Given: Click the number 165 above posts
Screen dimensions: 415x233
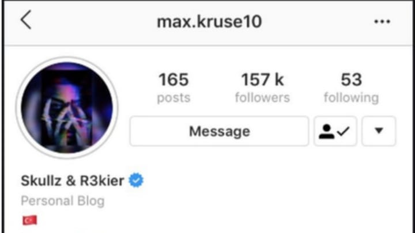Looking at the screenshot, I should pyautogui.click(x=173, y=79).
